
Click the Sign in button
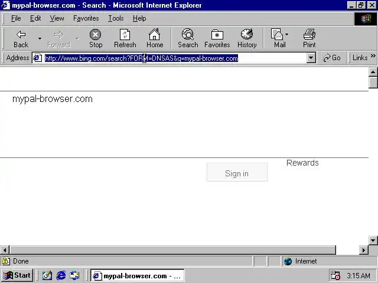tap(237, 172)
